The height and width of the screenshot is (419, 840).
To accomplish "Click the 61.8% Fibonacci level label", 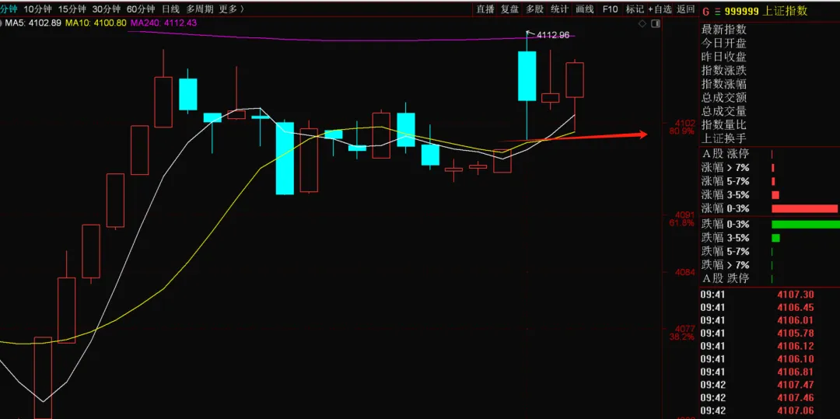I will coord(681,222).
